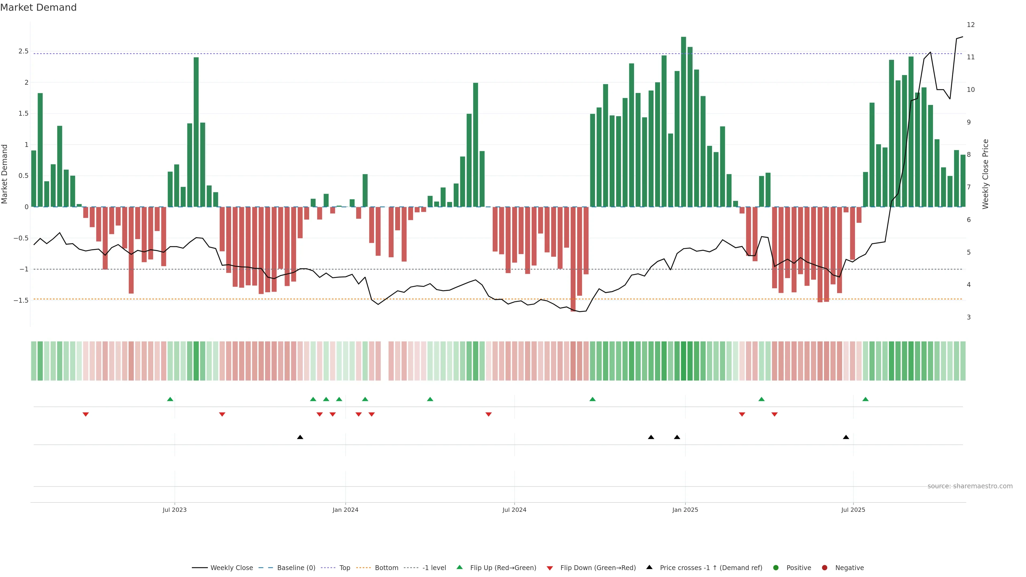This screenshot has height=577, width=1026.
Task: Click the Weekly Close Price axis title
Action: 985,174
